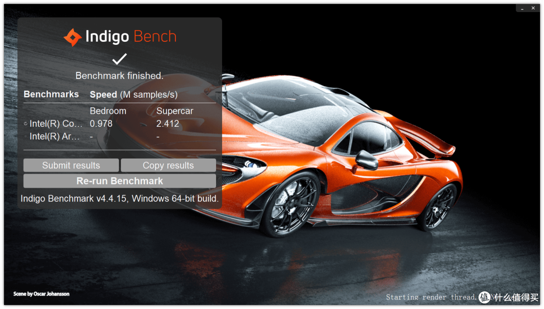Click the Bedroom column header
Screen dimensions: 544x309
point(108,111)
